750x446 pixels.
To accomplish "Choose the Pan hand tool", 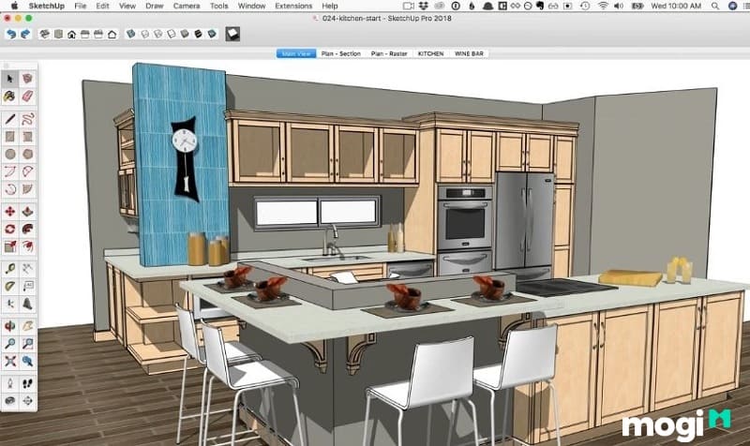I will pyautogui.click(x=28, y=326).
